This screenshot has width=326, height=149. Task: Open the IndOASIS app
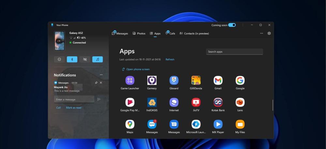tap(152, 103)
